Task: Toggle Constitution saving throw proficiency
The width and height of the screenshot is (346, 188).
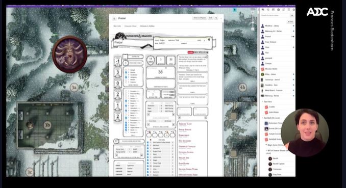Action: pyautogui.click(x=126, y=75)
